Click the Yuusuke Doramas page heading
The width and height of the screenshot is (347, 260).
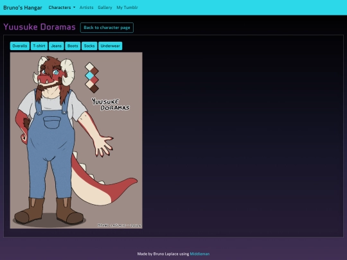point(40,27)
